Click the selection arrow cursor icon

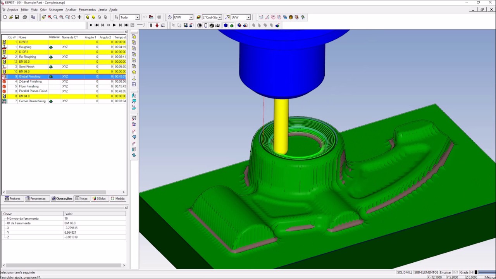click(116, 17)
